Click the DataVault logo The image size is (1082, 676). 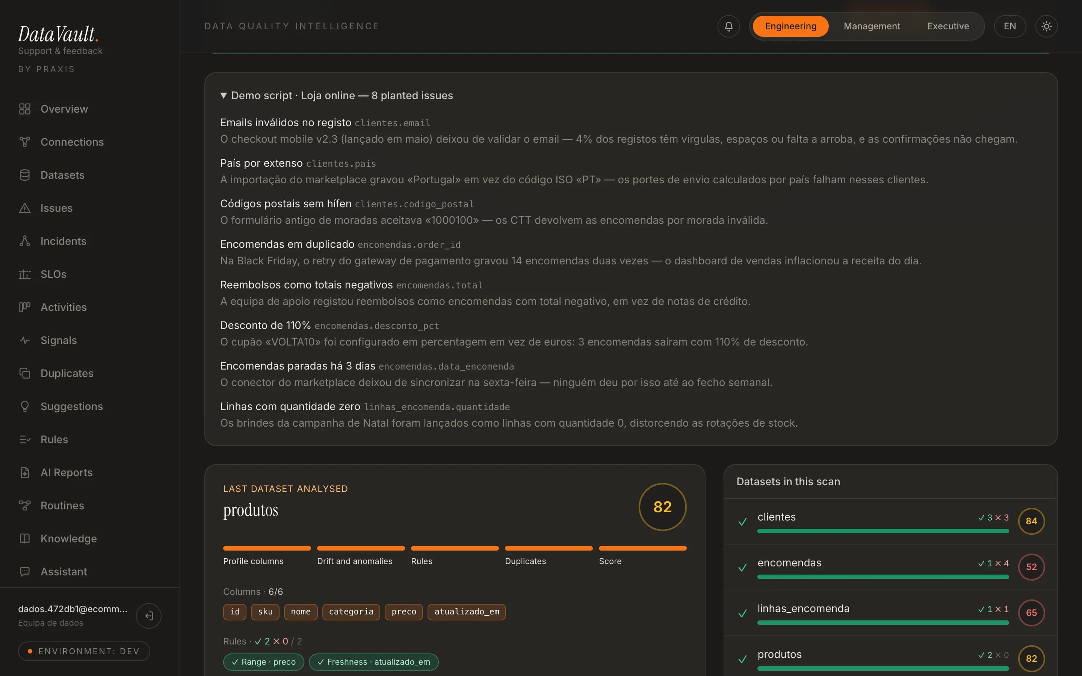tap(58, 34)
